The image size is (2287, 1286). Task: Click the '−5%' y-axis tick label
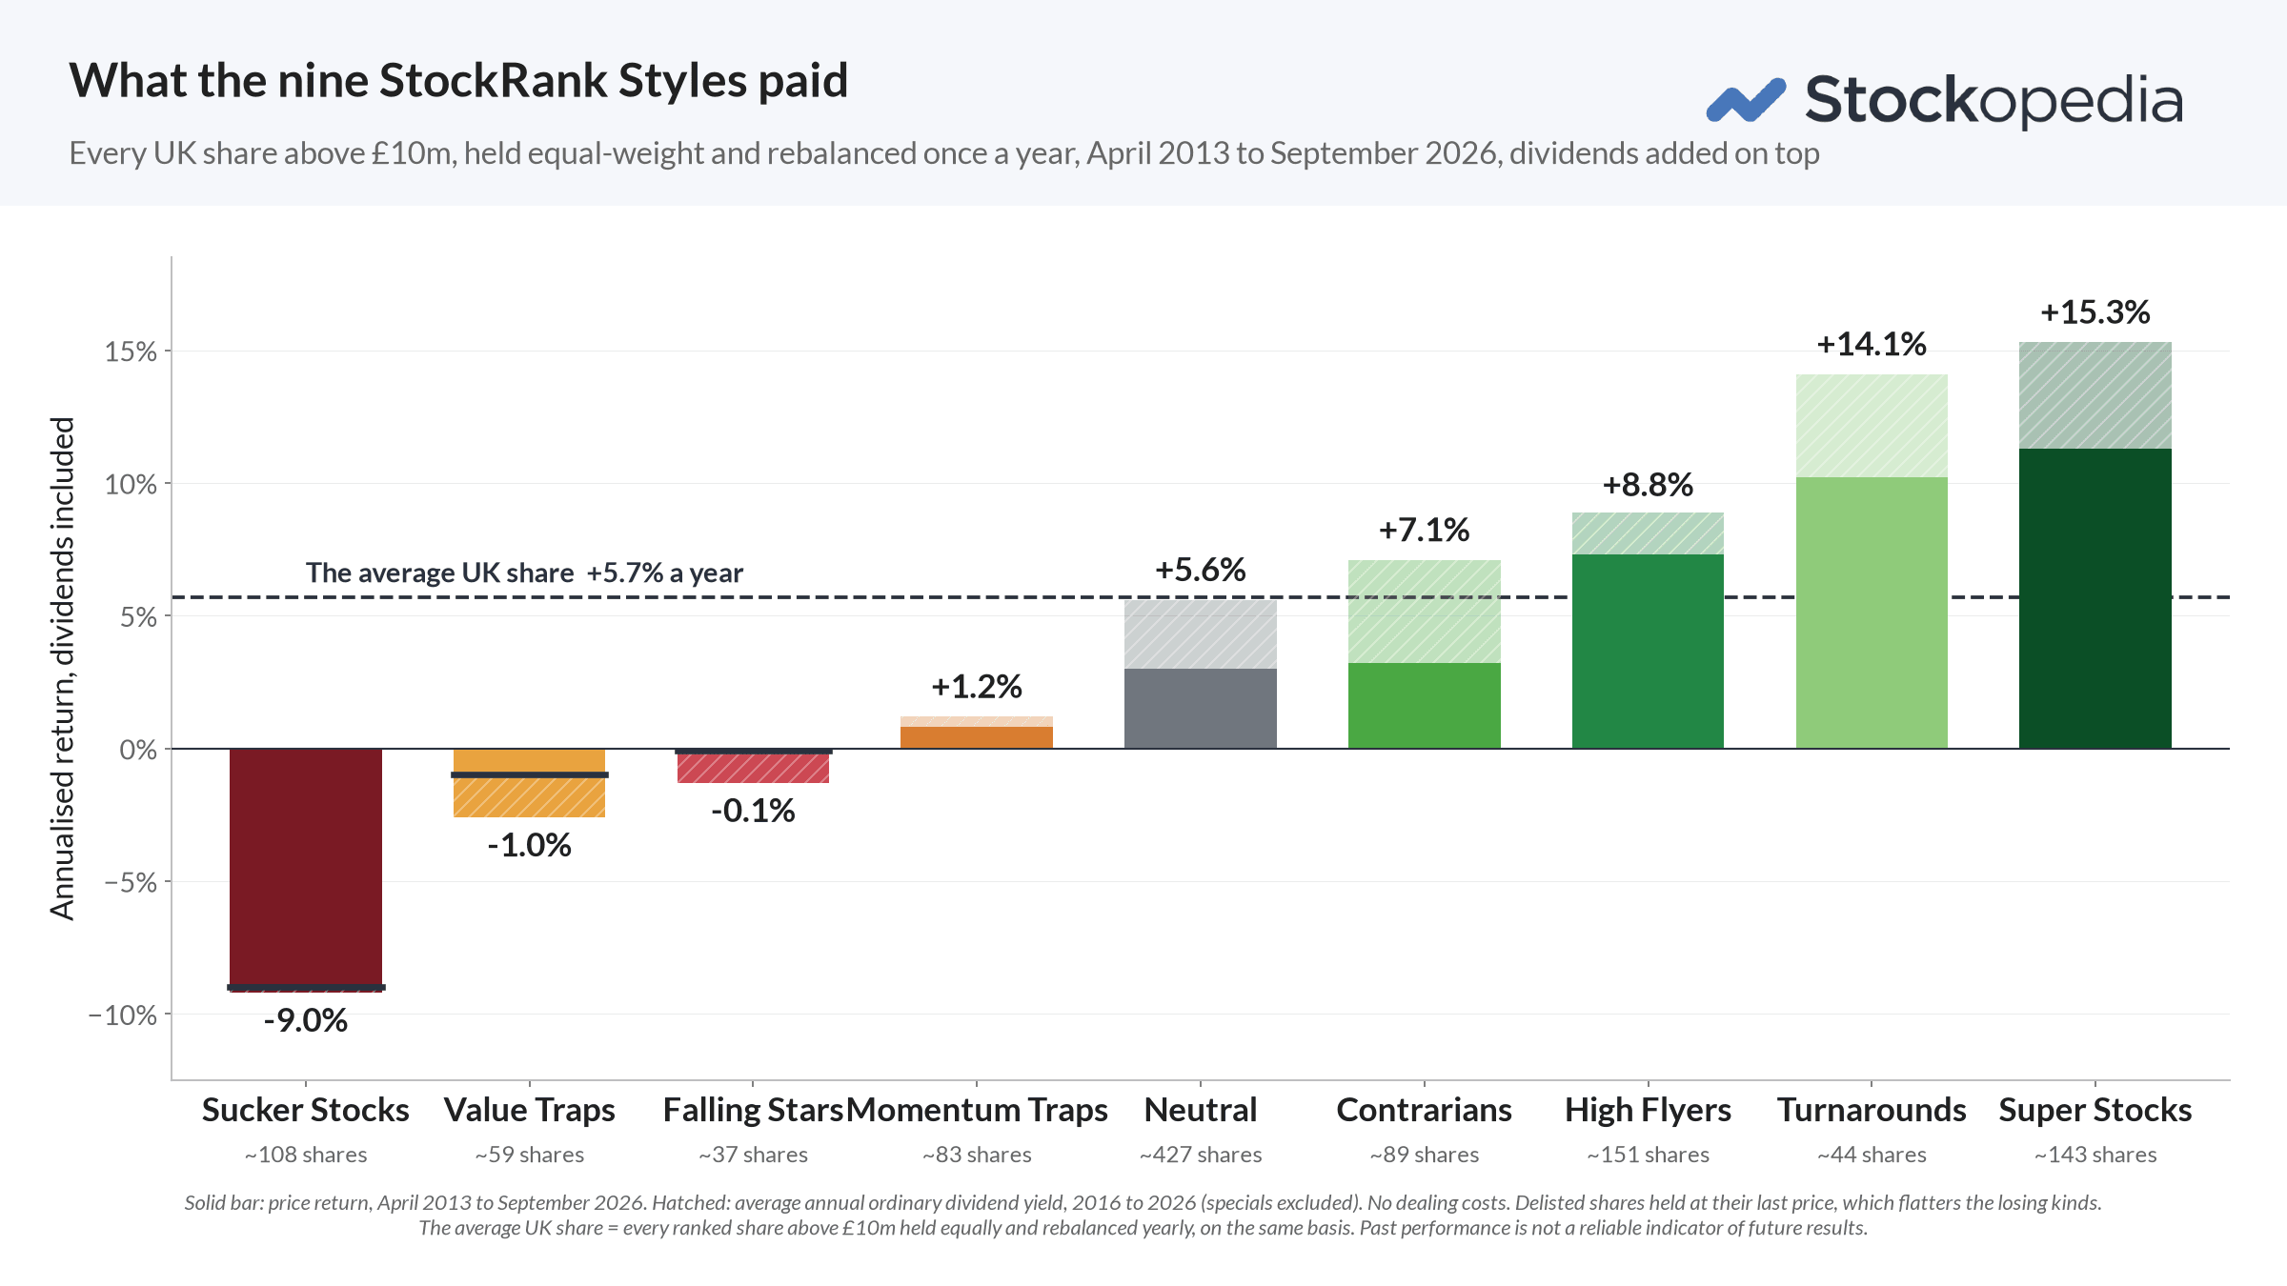[131, 882]
